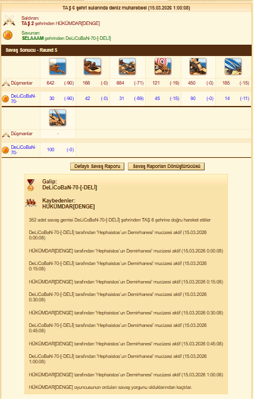The width and height of the screenshot is (254, 399).
Task: Click the '352 adet savaş gemisi' log line
Action: 120,220
